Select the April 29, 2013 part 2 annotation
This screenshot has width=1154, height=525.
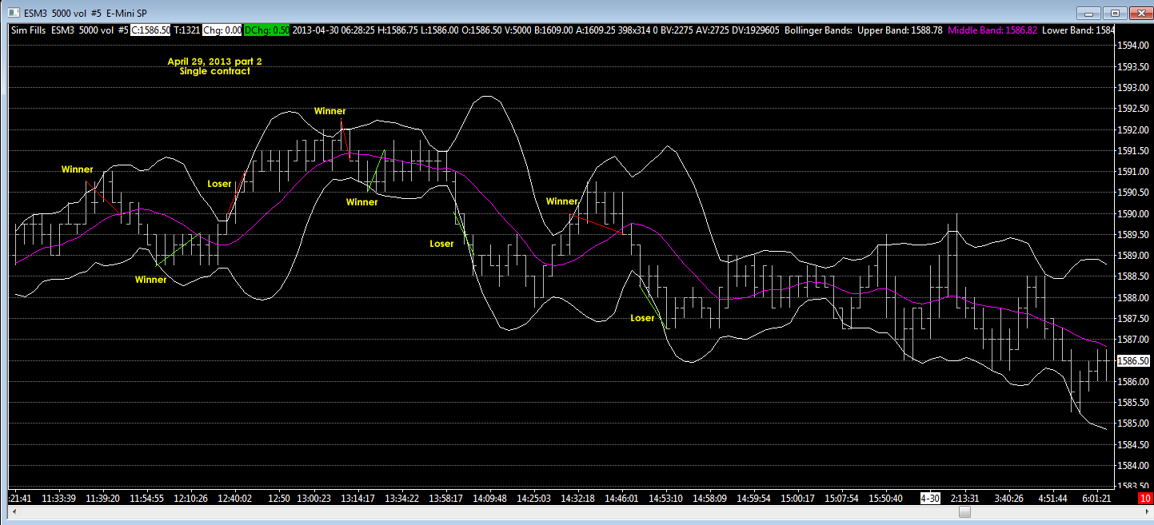click(x=214, y=62)
